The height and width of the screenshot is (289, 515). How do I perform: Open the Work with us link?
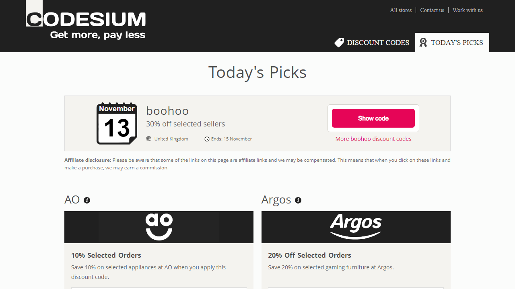pyautogui.click(x=468, y=10)
